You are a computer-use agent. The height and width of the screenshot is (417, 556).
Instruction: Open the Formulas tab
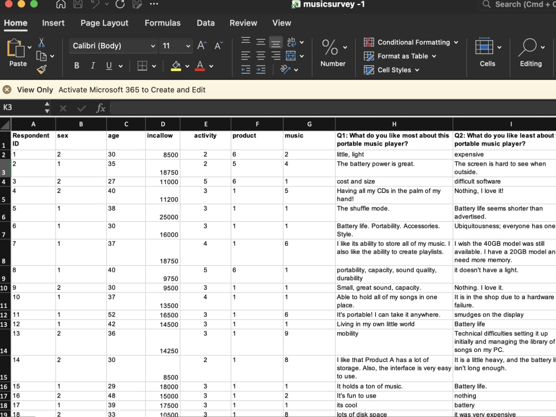point(162,23)
